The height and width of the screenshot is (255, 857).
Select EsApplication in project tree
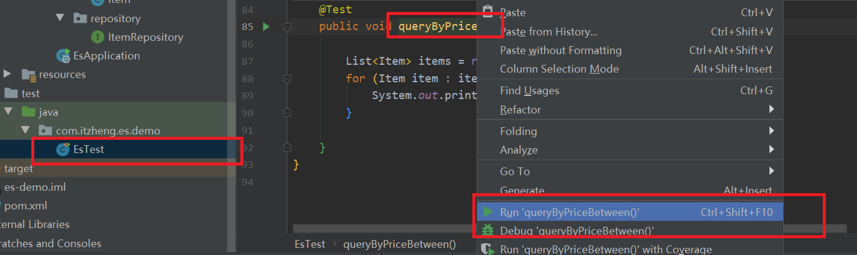(x=106, y=56)
